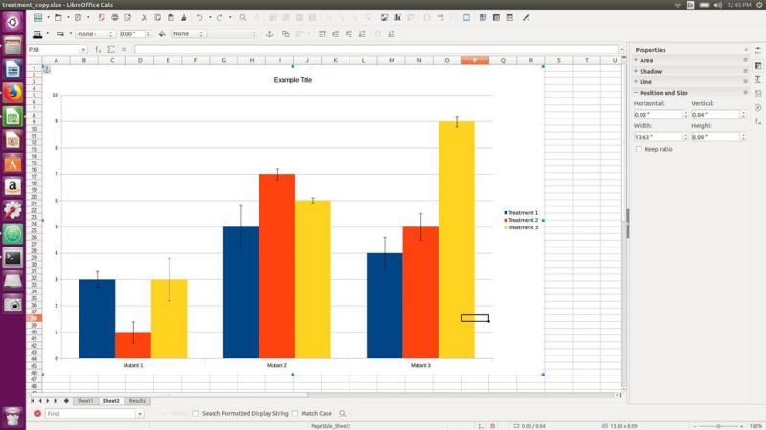Click the Find & Replace magnifier icon
The width and height of the screenshot is (766, 430).
pyautogui.click(x=243, y=17)
